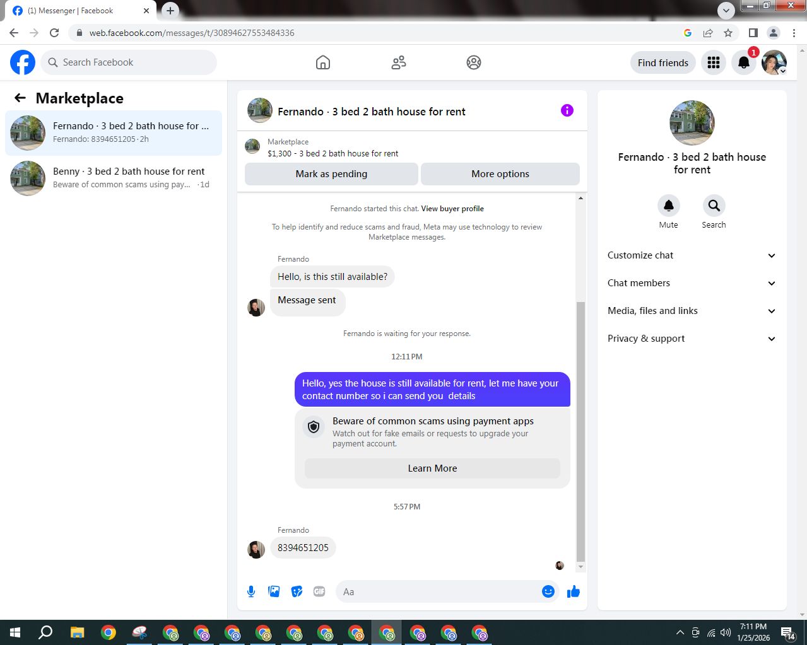Reload the page in the browser toolbar

click(x=54, y=33)
